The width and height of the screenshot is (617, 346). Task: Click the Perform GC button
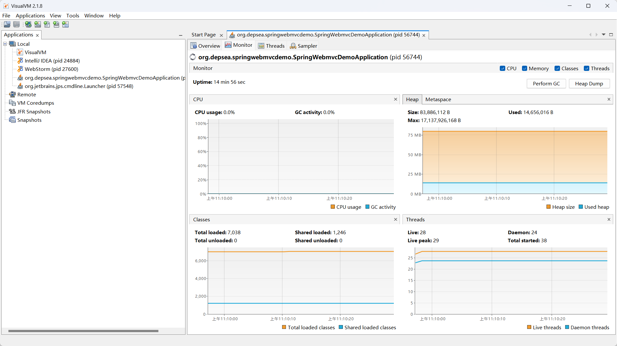pyautogui.click(x=546, y=83)
